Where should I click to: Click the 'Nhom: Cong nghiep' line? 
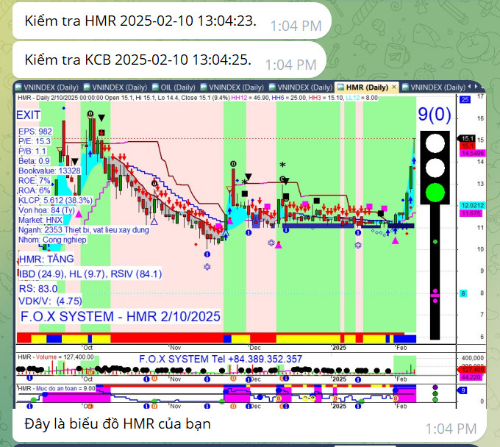(x=52, y=240)
